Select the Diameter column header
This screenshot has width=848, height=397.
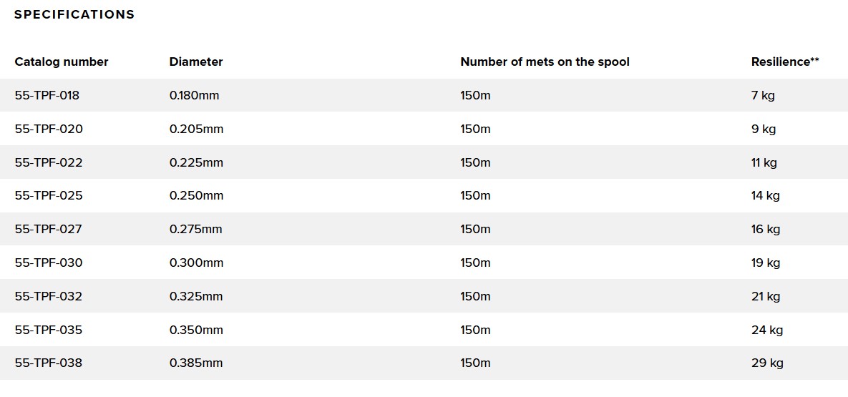tap(196, 62)
